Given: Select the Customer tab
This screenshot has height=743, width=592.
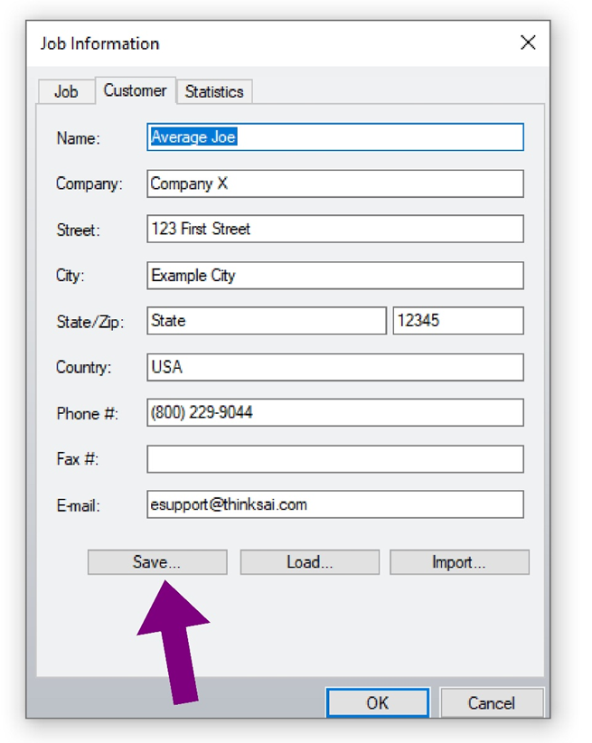Looking at the screenshot, I should (135, 90).
